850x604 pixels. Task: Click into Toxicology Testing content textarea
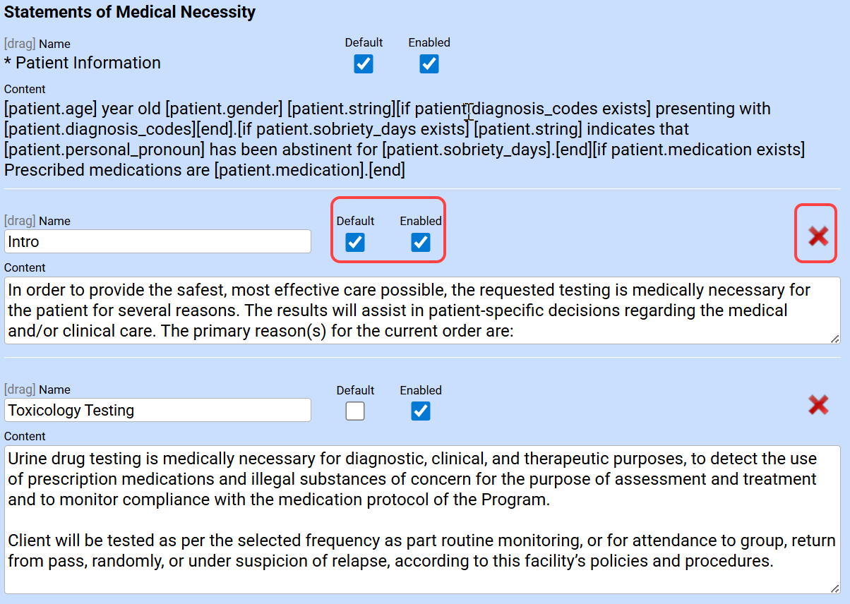click(422, 519)
